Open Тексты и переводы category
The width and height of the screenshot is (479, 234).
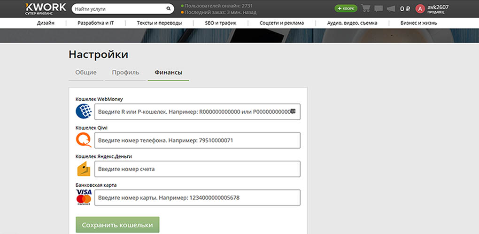click(160, 23)
